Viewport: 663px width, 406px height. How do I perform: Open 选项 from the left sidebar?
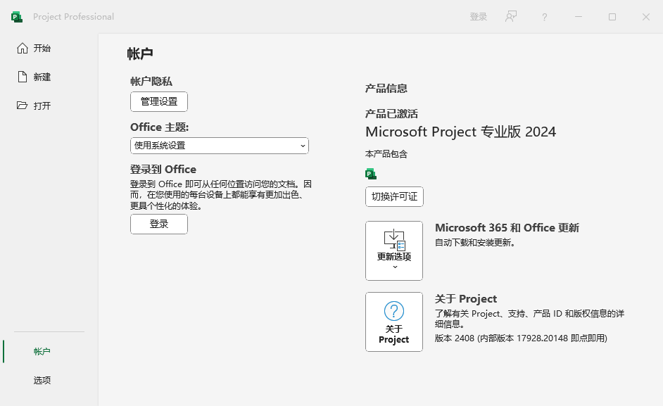42,380
